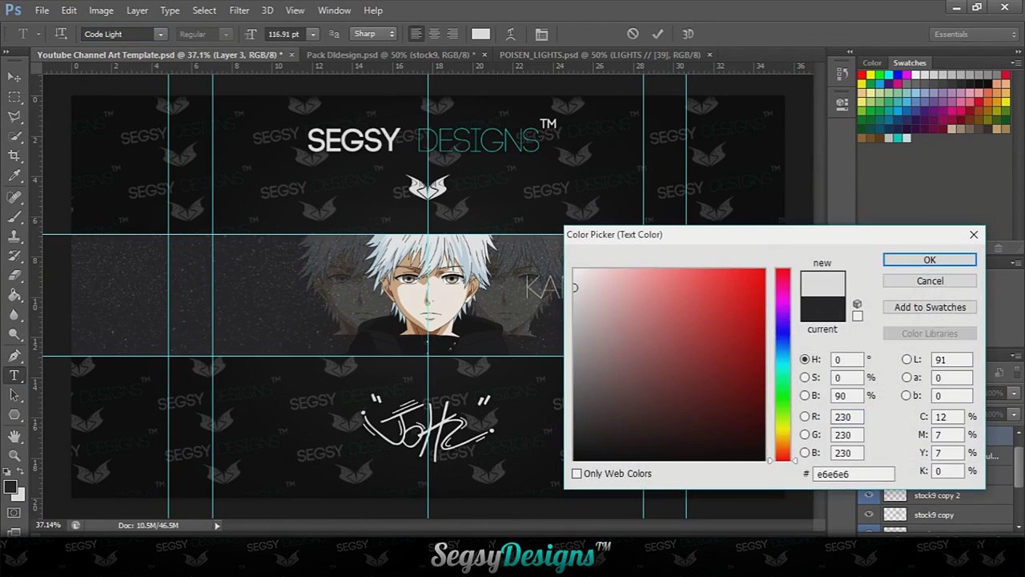The width and height of the screenshot is (1025, 577).
Task: Select the Eraser tool
Action: [x=14, y=276]
